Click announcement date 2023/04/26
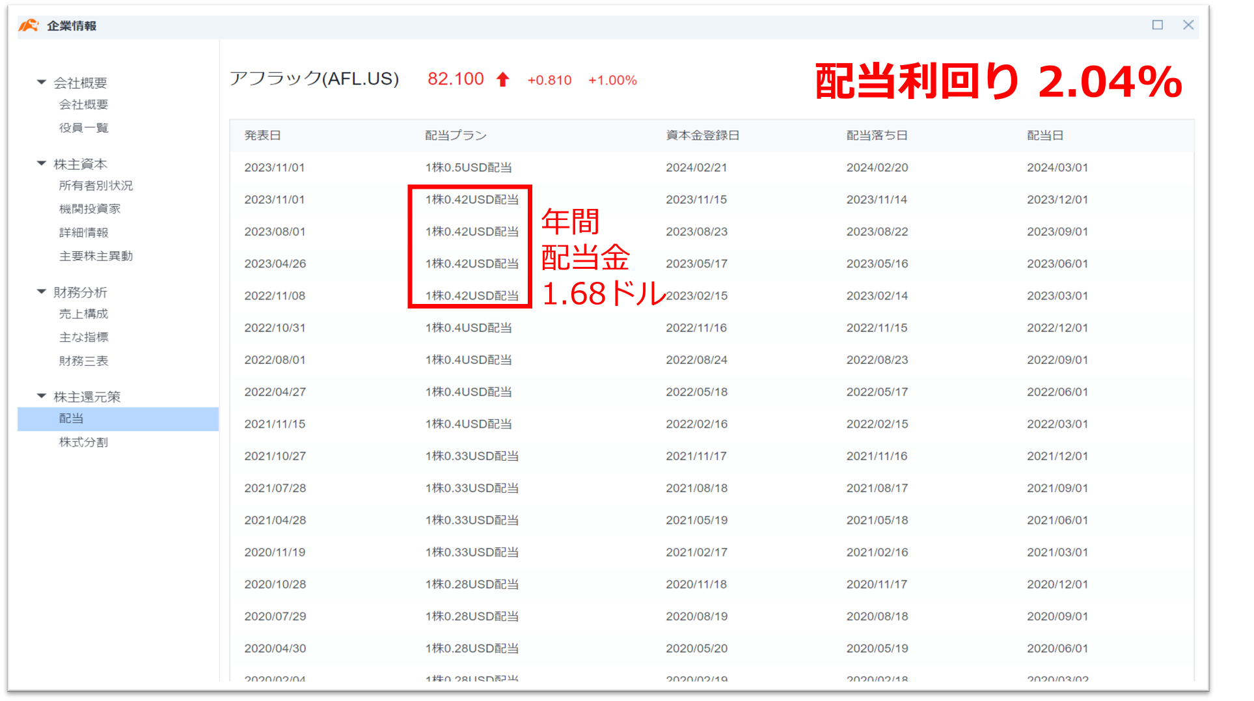 point(275,264)
